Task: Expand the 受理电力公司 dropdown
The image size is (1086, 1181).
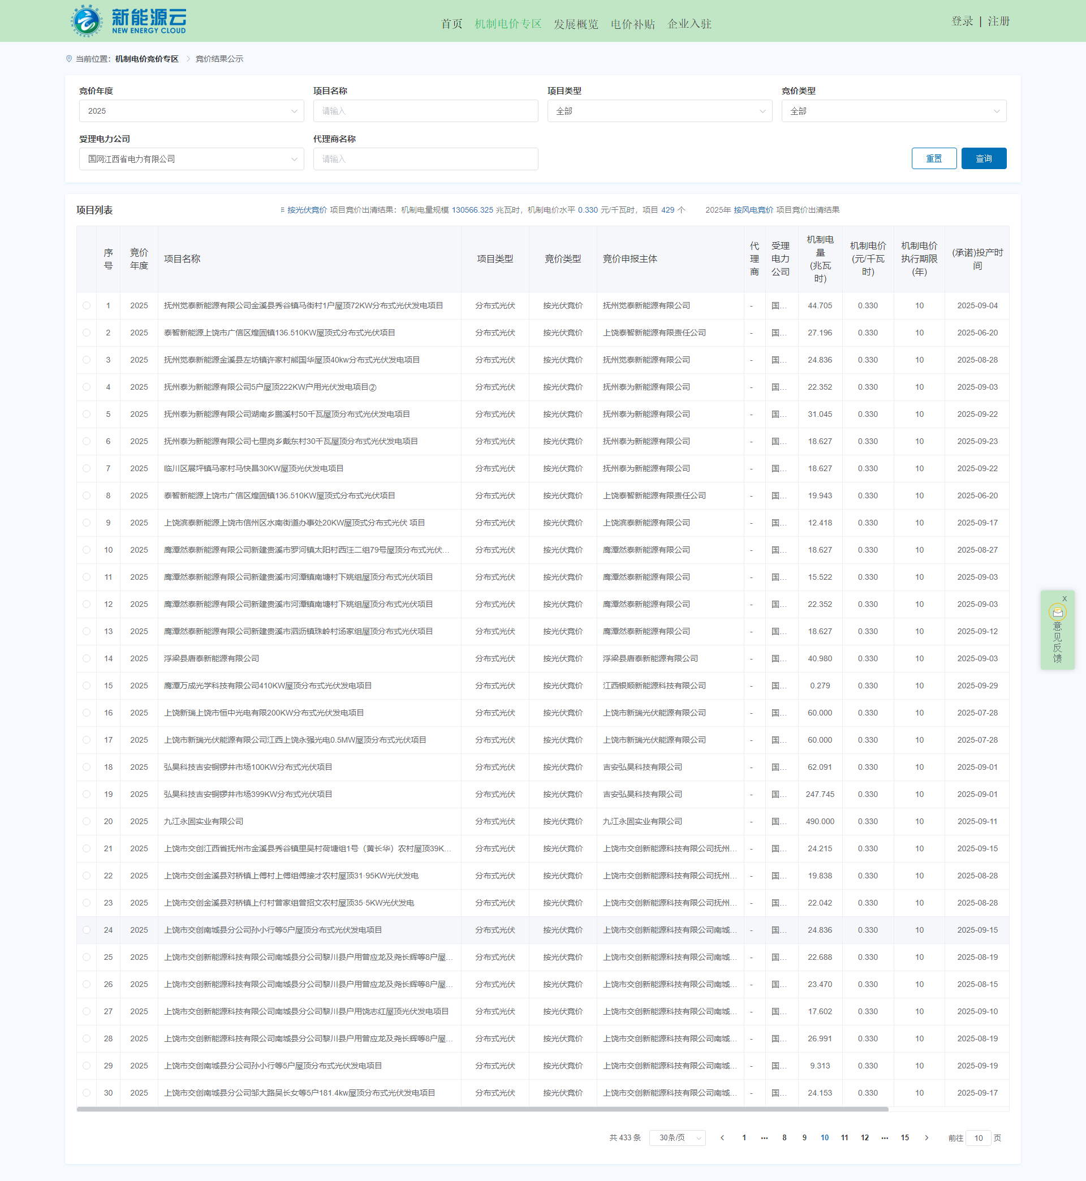Action: 191,160
